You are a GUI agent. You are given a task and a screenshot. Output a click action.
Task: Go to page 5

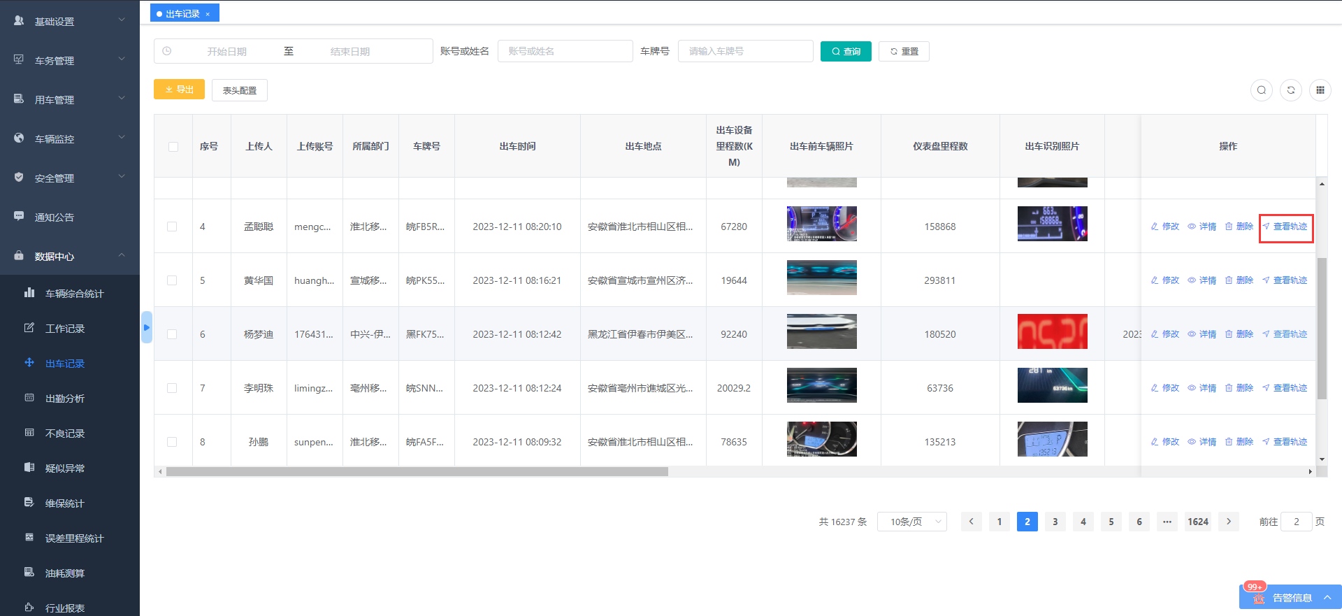tap(1111, 522)
